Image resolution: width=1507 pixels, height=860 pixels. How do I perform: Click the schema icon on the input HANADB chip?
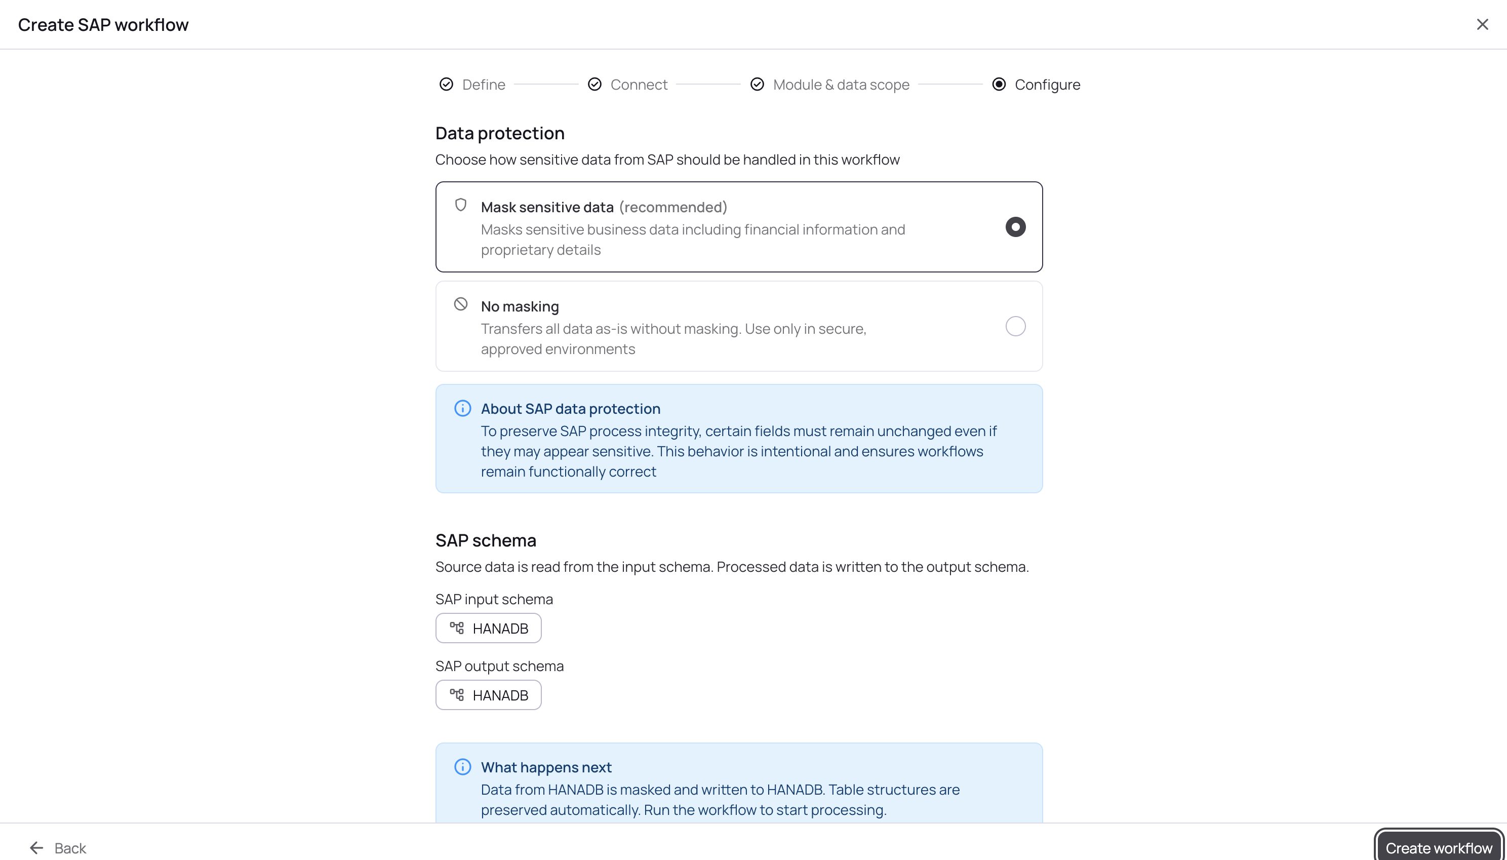pyautogui.click(x=457, y=628)
